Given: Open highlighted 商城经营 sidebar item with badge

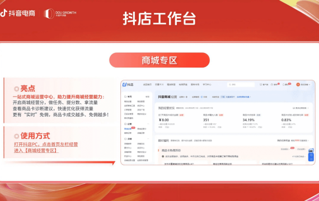Looking at the screenshot, I should [128, 129].
